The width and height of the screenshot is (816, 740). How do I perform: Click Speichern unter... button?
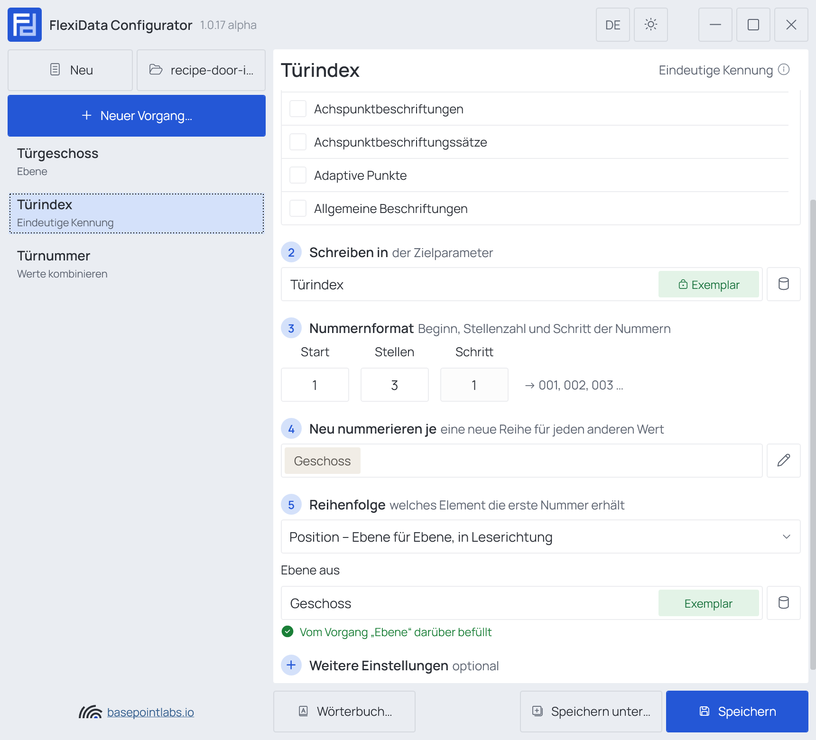[x=591, y=712]
